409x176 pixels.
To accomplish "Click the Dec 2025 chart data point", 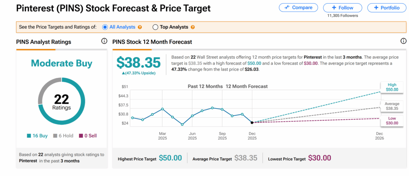I will (x=252, y=122).
